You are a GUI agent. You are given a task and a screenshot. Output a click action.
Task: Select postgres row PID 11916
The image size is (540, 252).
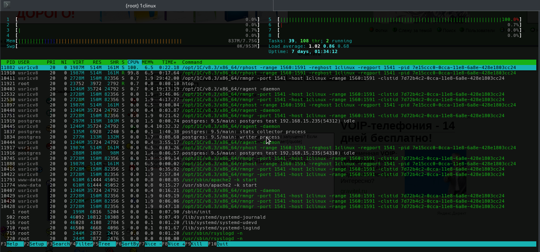click(x=269, y=153)
